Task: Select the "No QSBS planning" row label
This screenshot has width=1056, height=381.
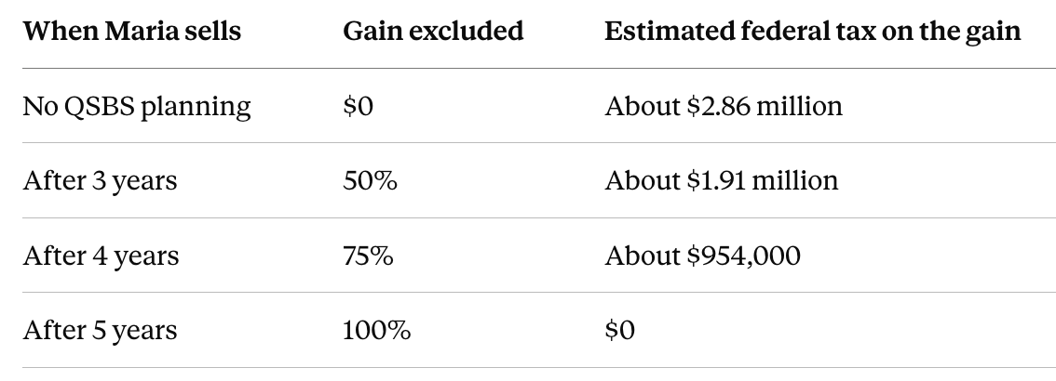Action: [x=137, y=107]
